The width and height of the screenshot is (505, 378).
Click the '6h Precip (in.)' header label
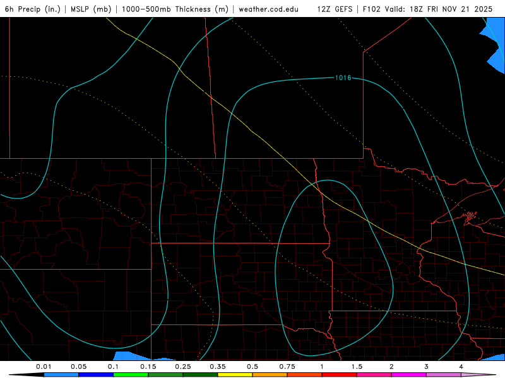click(33, 9)
